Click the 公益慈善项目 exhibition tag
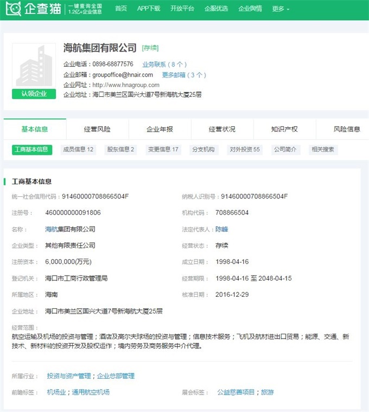The width and height of the screenshot is (369, 412). coord(236,392)
